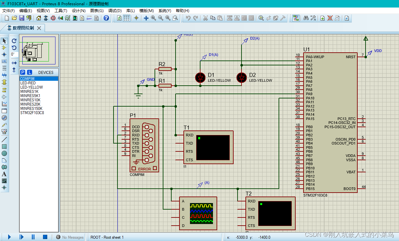This screenshot has width=399, height=241.
Task: Open Find Component with the binoculars icon
Action: coord(306,18)
